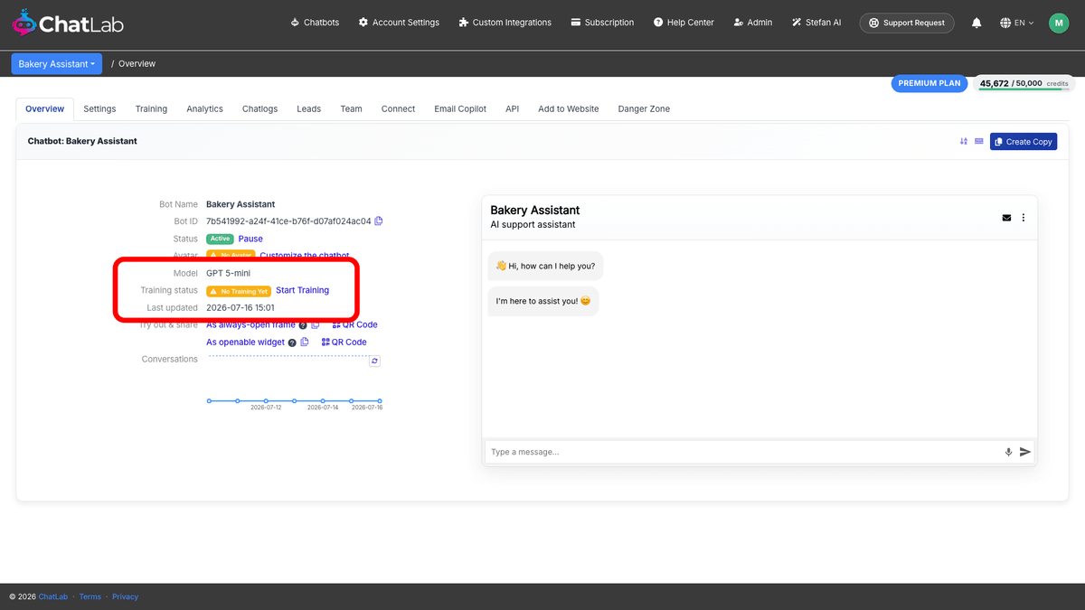This screenshot has height=610, width=1085.
Task: Open the API tab
Action: click(x=512, y=108)
